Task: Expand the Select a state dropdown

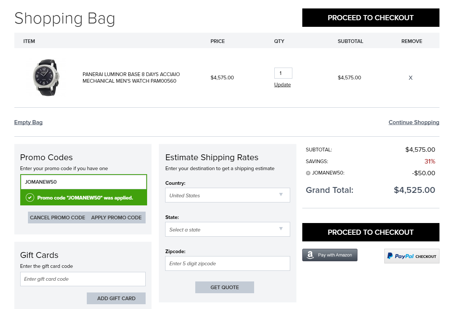Action: [228, 229]
